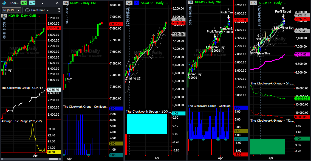The width and height of the screenshot is (311, 161).
Task: Click the SA badge on the second chart
Action: pyautogui.click(x=66, y=3)
